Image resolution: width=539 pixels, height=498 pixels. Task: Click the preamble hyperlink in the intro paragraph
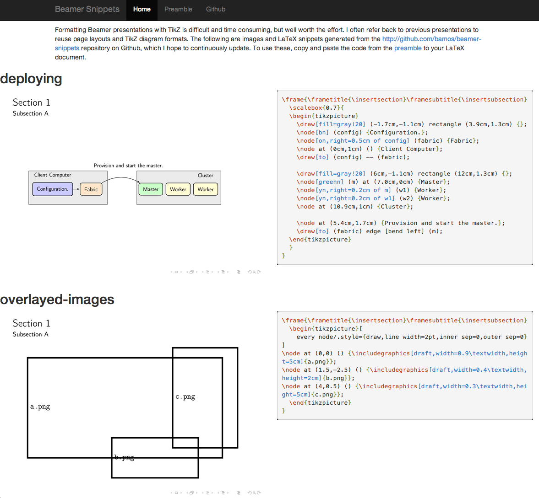tap(408, 48)
